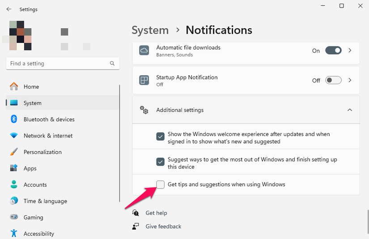Open the Get help link

coord(156,213)
